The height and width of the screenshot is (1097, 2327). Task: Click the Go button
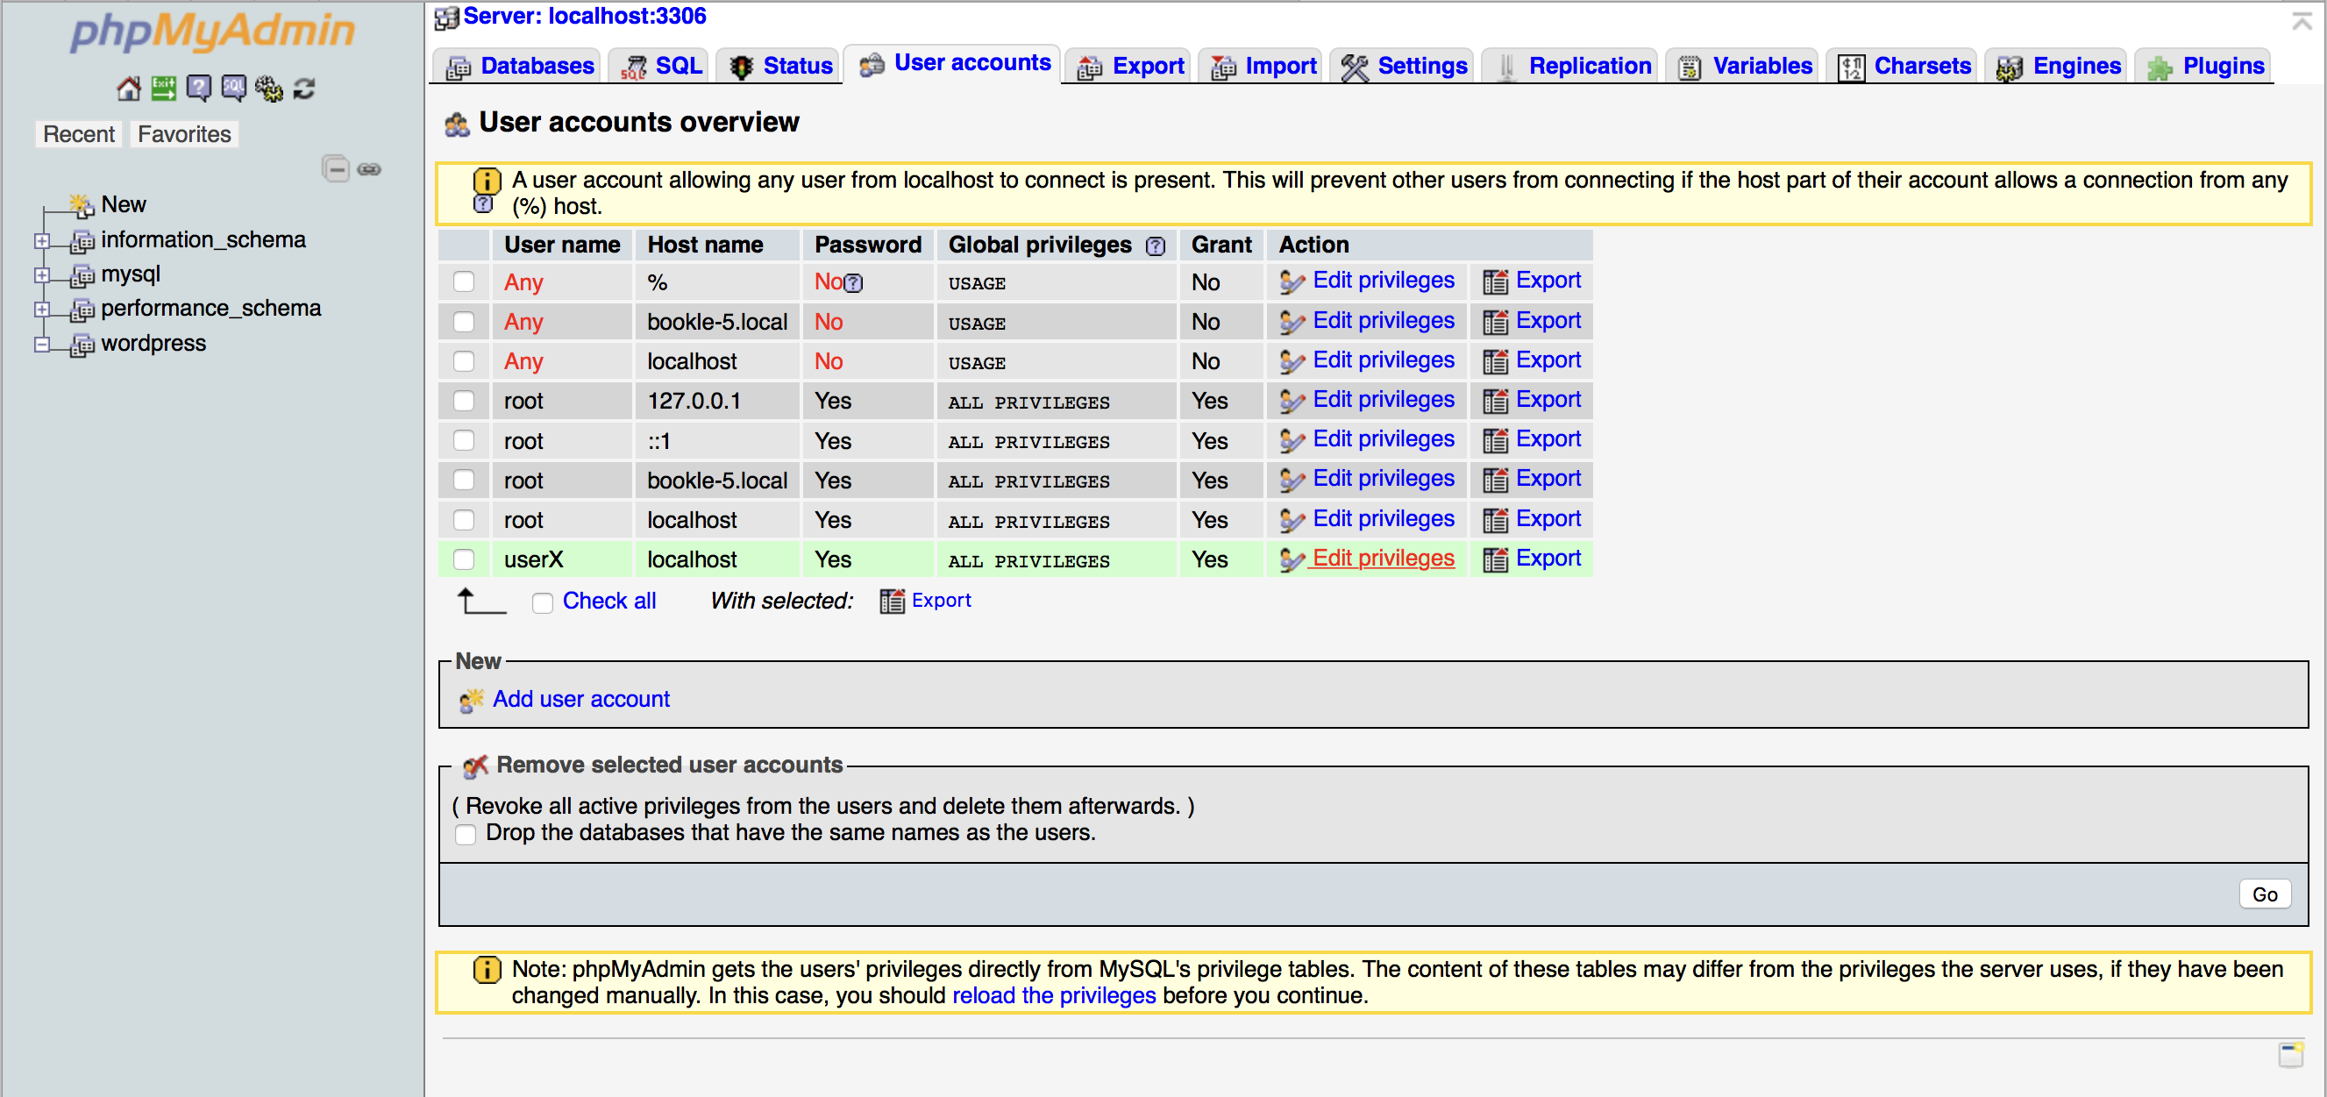2265,894
